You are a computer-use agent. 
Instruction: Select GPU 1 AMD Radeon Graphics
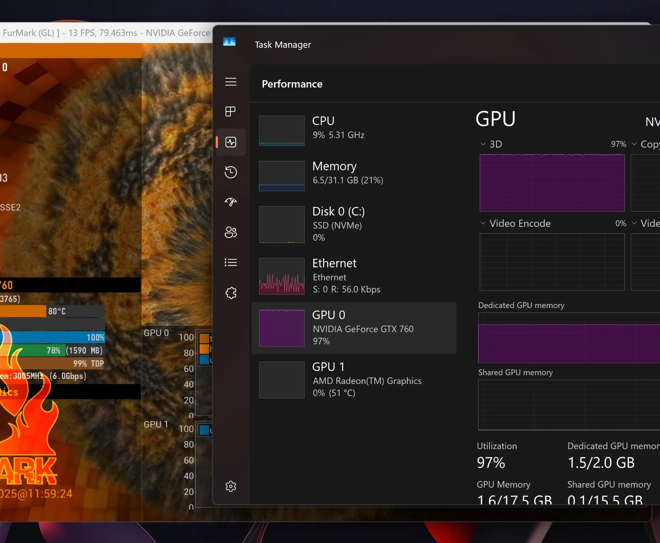[x=354, y=379]
